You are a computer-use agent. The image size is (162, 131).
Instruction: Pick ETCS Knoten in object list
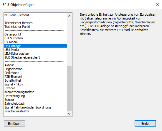(36, 38)
